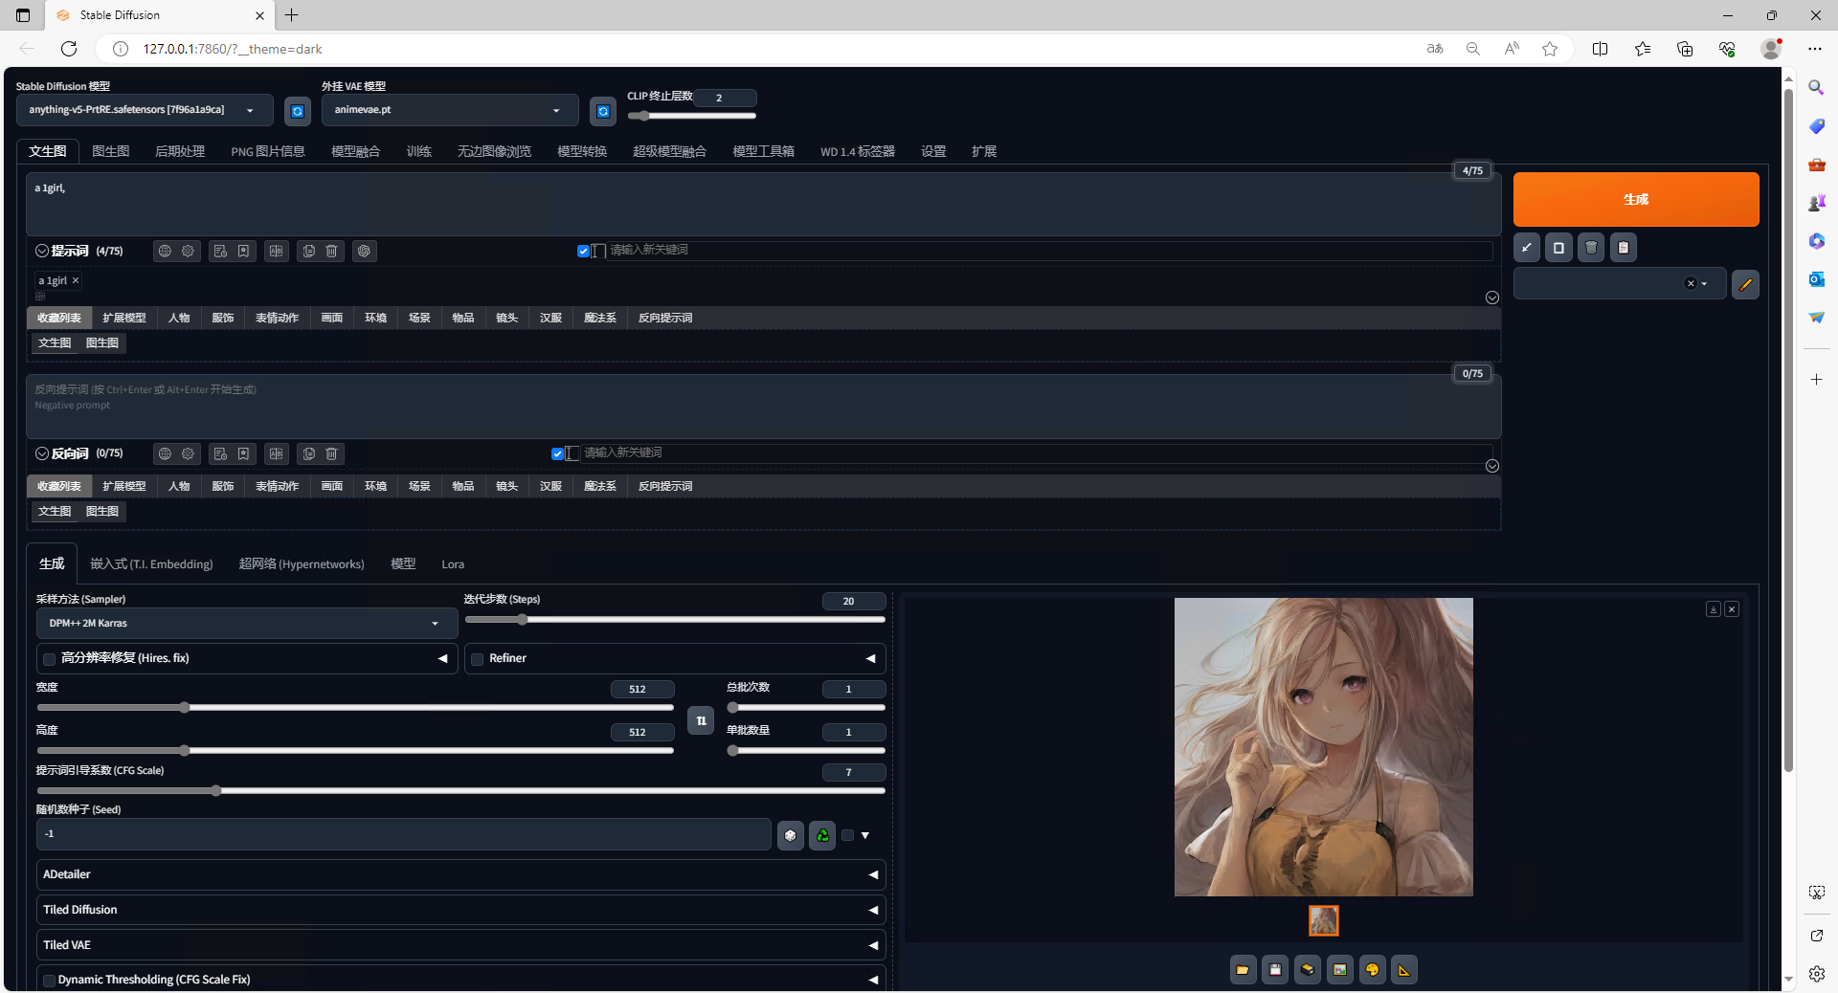Switch to the 图生图 main tab

click(x=110, y=152)
